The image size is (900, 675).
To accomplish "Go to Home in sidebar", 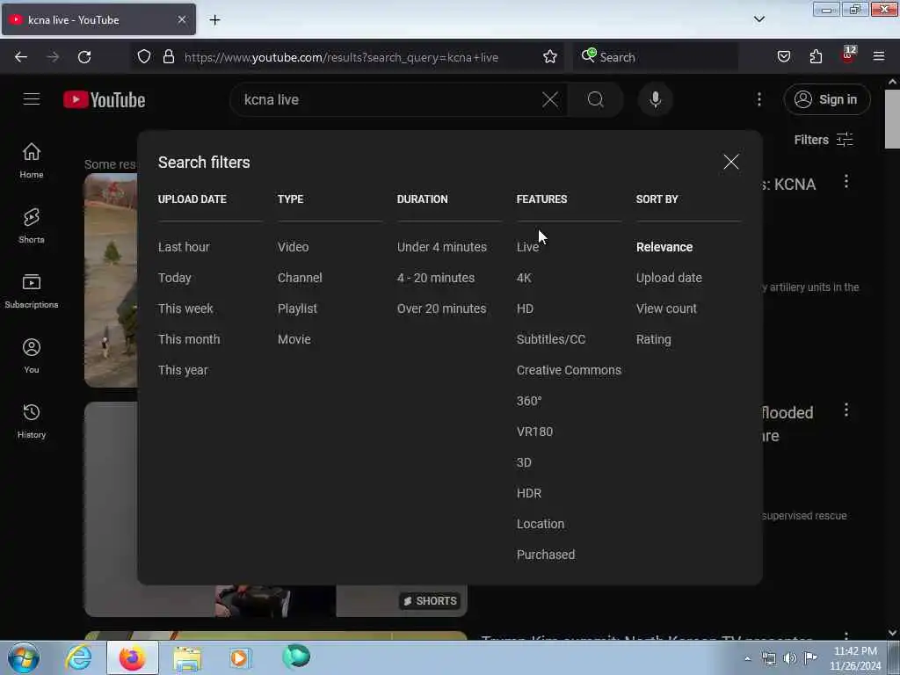I will coord(32,161).
